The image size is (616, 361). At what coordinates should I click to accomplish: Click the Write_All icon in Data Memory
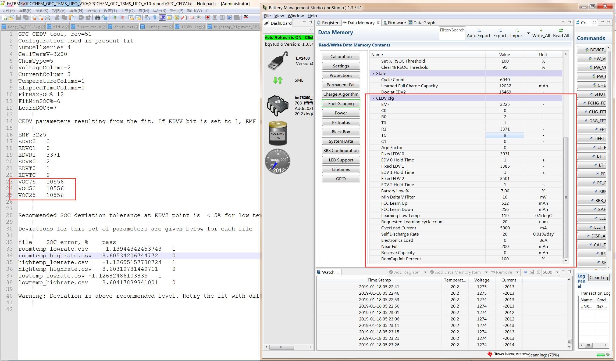[x=541, y=31]
